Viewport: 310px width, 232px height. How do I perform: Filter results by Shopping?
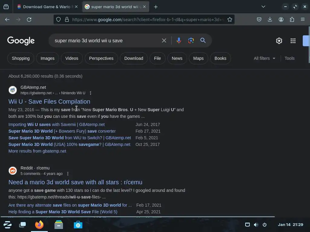coord(21,58)
